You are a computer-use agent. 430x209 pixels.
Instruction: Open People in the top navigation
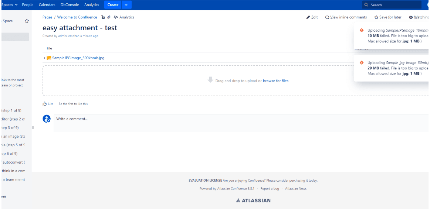click(x=28, y=5)
